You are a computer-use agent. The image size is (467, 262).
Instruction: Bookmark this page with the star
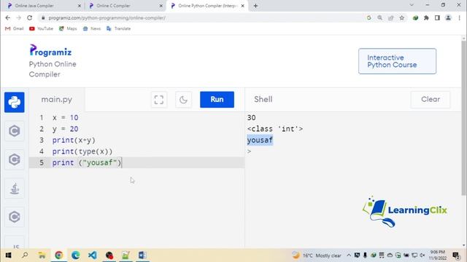coord(402,17)
